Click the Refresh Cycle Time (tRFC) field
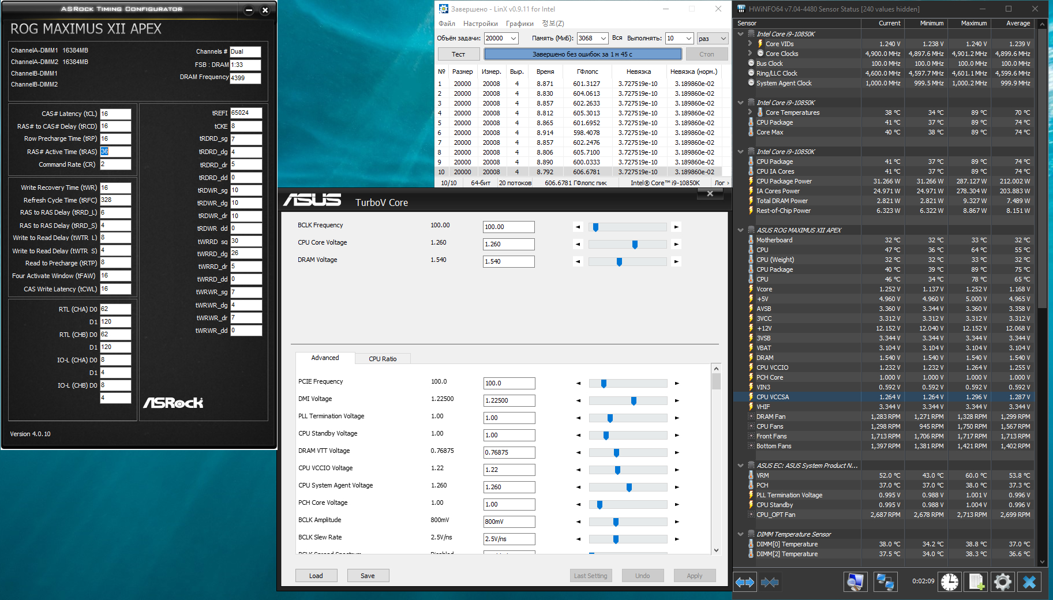 (x=115, y=200)
